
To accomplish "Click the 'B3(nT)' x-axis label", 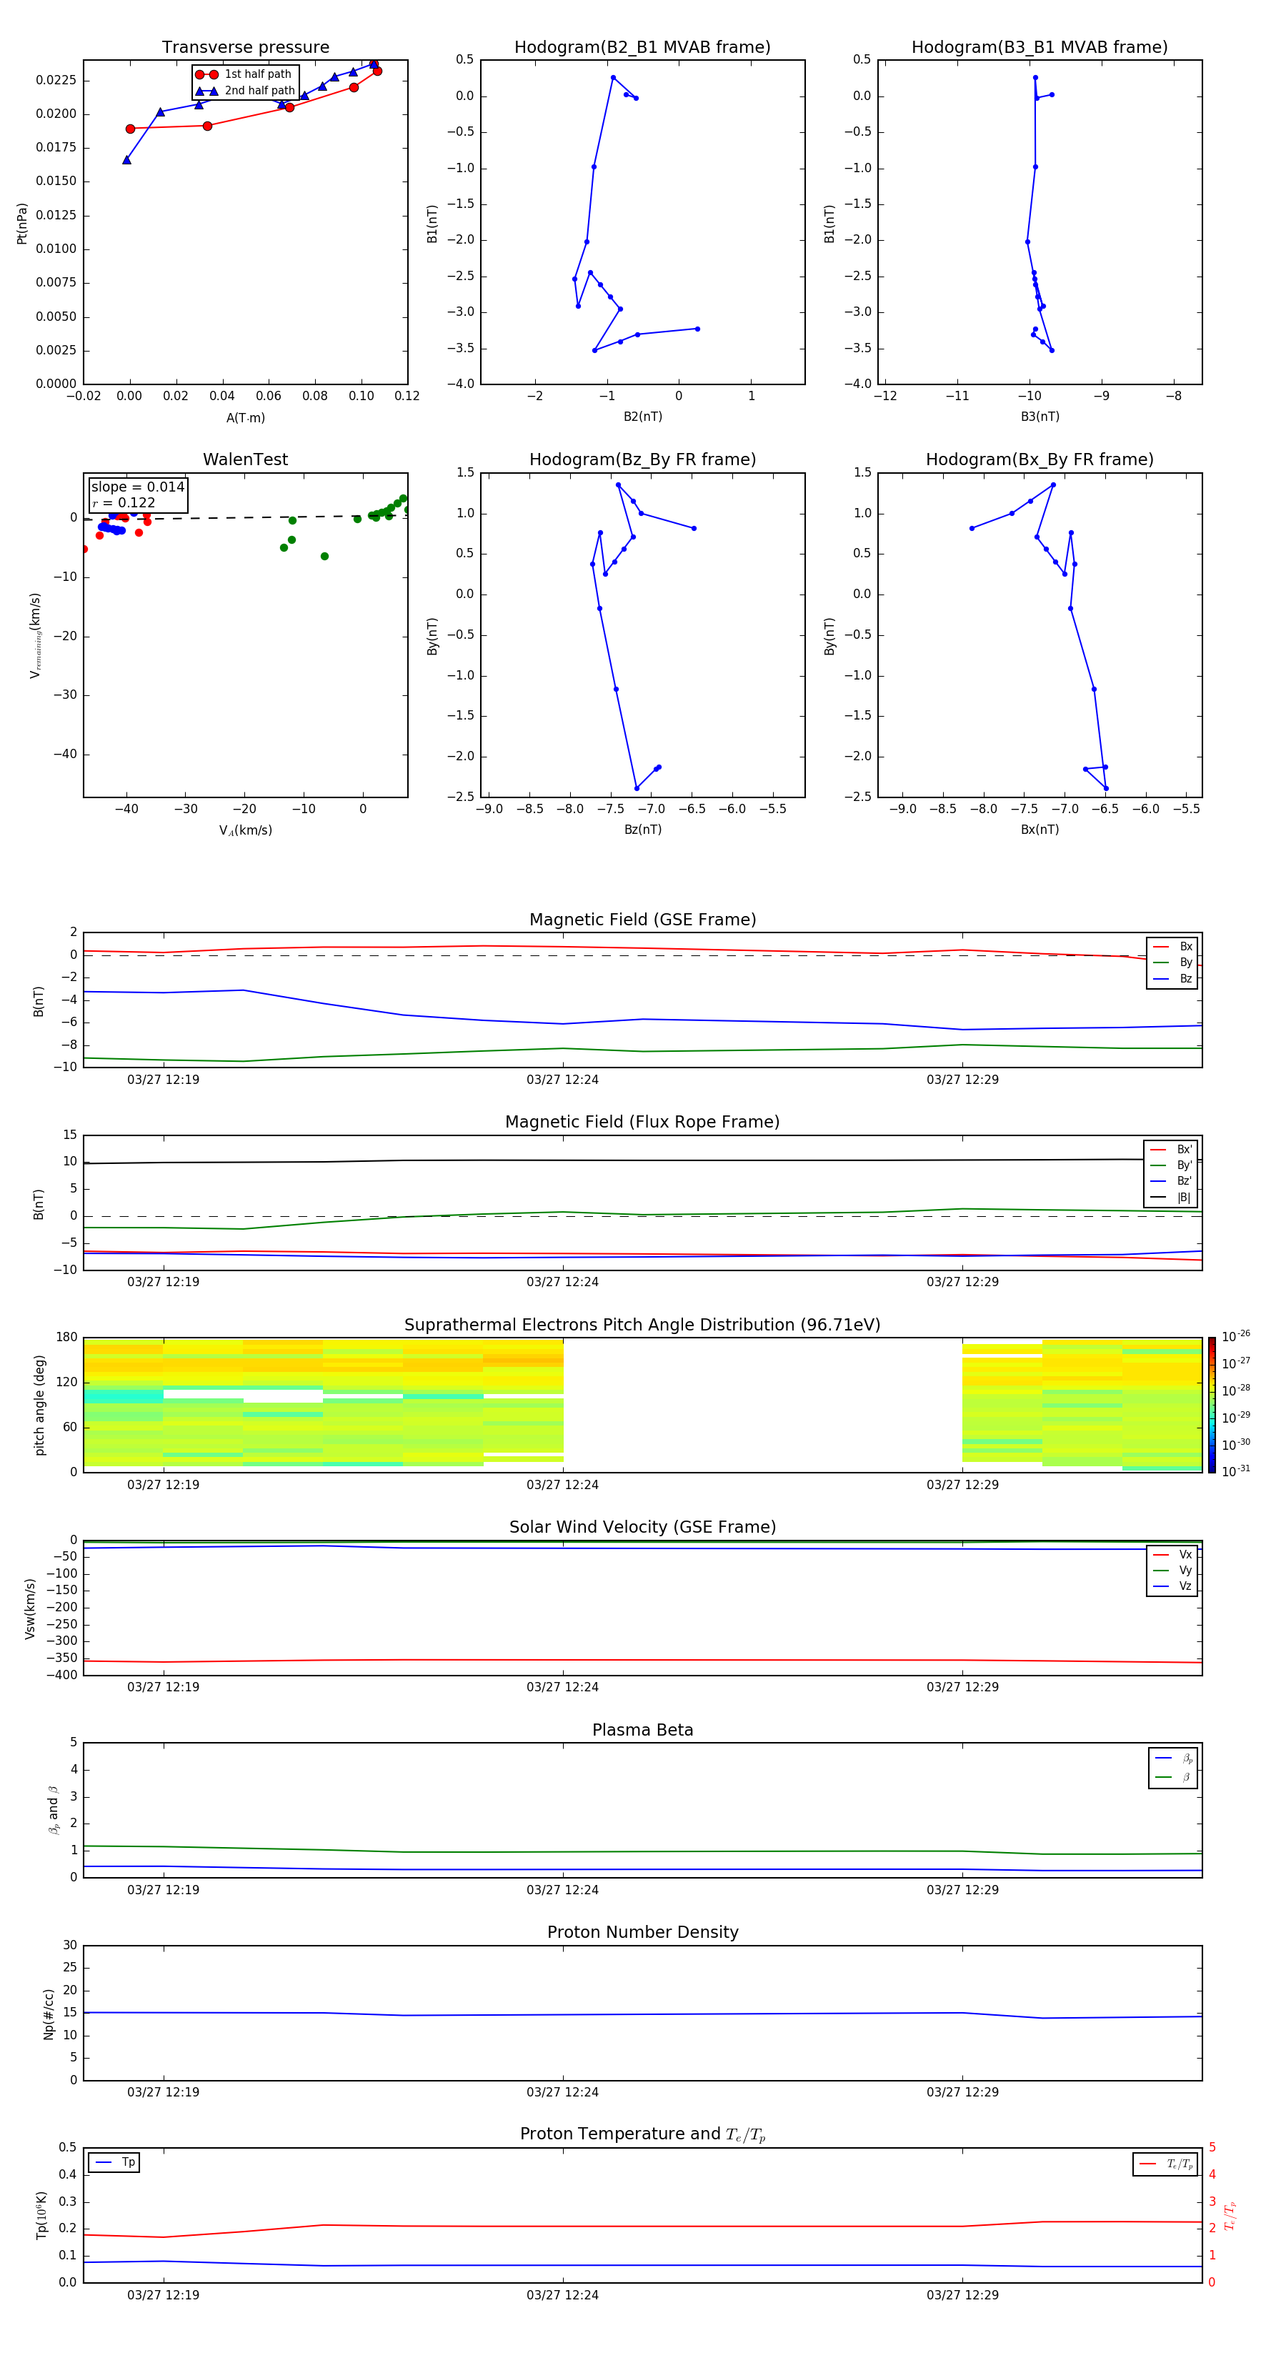I will (1040, 417).
